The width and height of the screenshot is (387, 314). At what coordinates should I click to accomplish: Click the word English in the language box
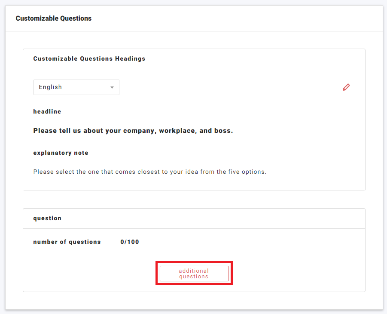(x=50, y=87)
